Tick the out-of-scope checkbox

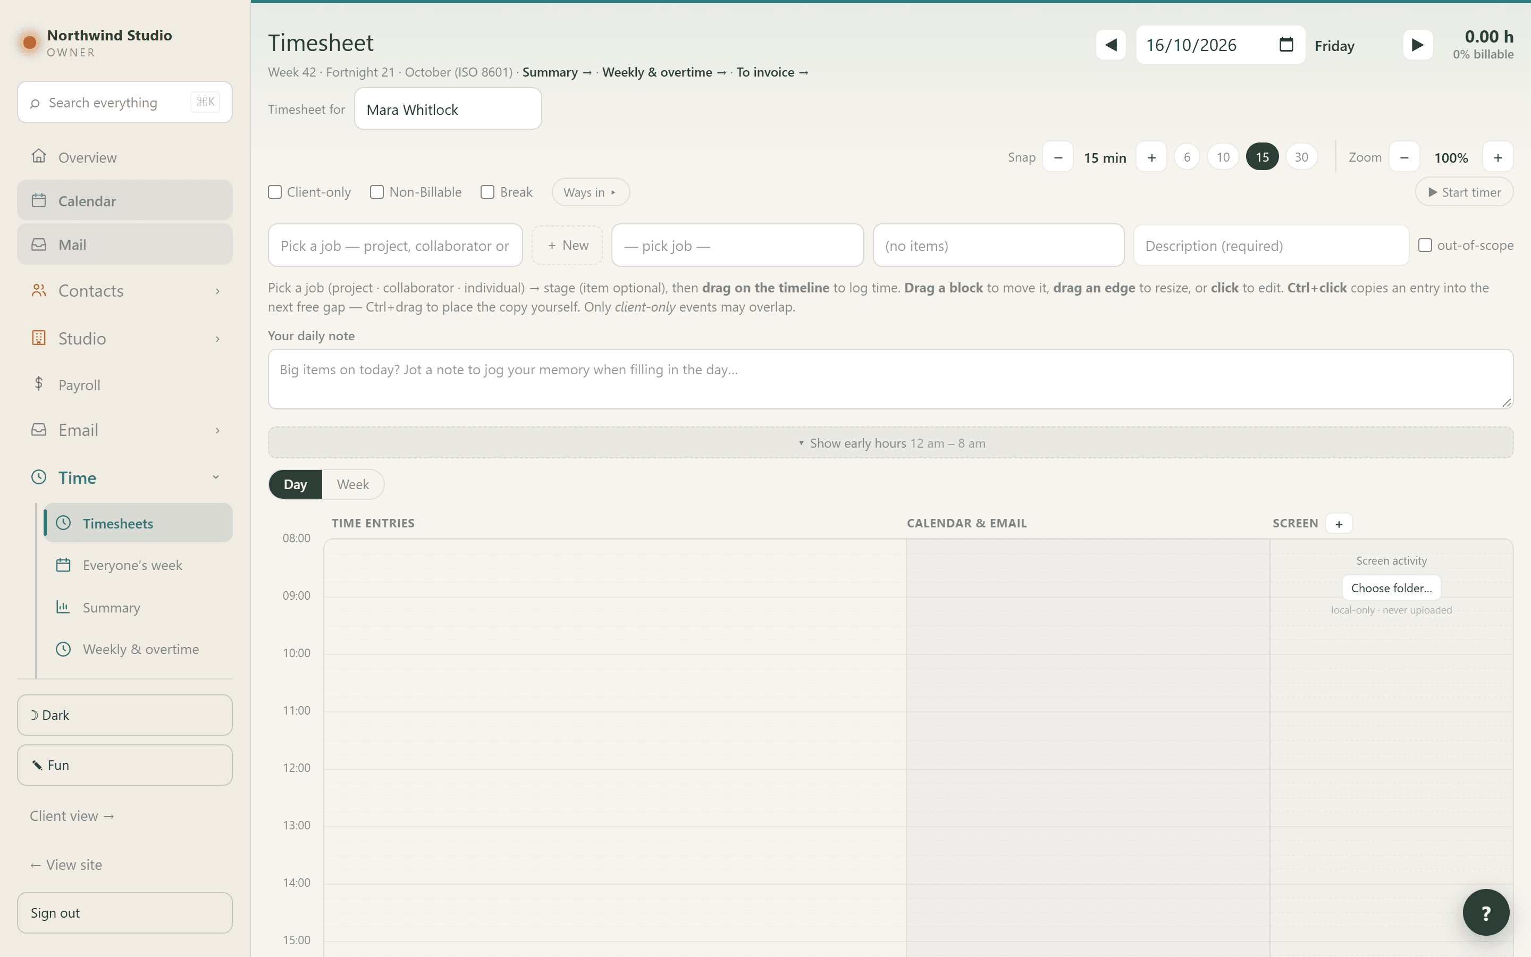[x=1425, y=245]
